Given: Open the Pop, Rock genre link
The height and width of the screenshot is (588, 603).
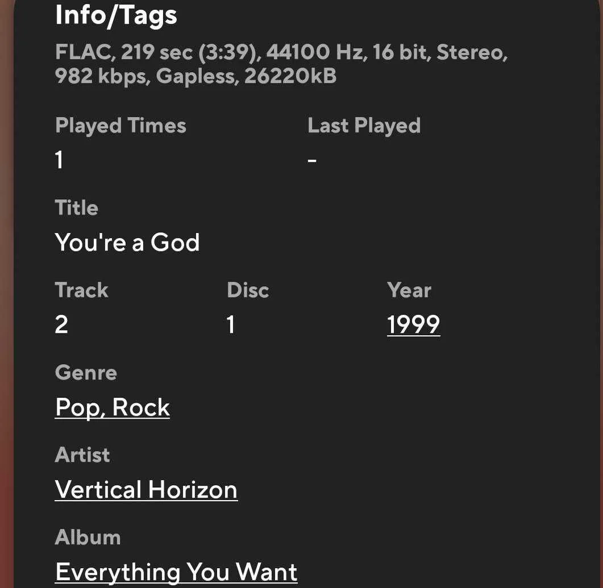Looking at the screenshot, I should (113, 408).
